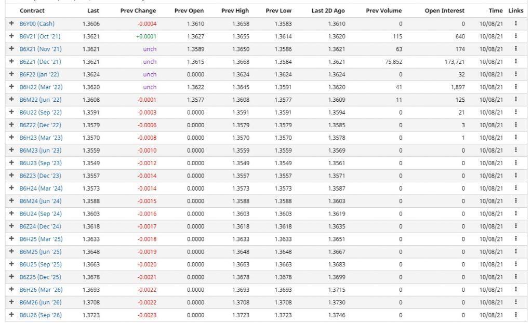
Task: Open links menu for B6Y00 Cash row
Action: pyautogui.click(x=516, y=23)
